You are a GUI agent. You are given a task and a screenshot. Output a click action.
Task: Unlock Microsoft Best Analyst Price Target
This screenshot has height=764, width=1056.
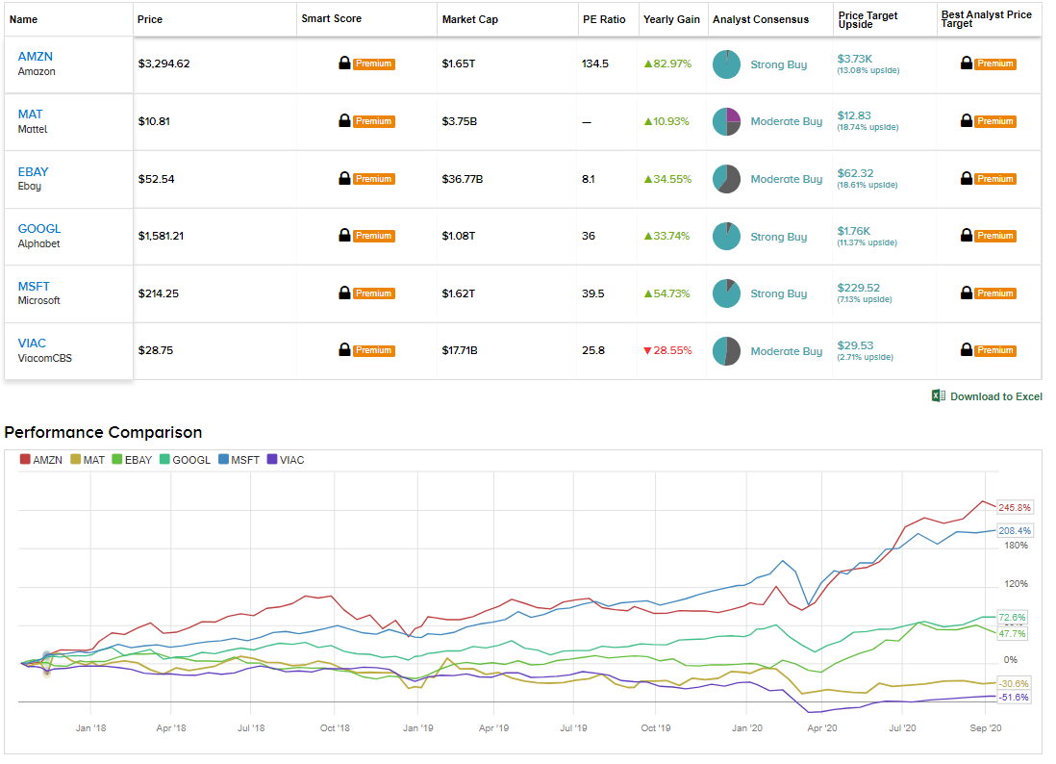tap(988, 293)
